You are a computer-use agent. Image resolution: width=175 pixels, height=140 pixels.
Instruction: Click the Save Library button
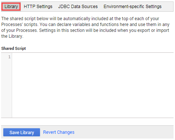click(x=22, y=132)
